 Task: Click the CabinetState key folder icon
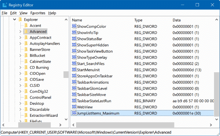26,62
